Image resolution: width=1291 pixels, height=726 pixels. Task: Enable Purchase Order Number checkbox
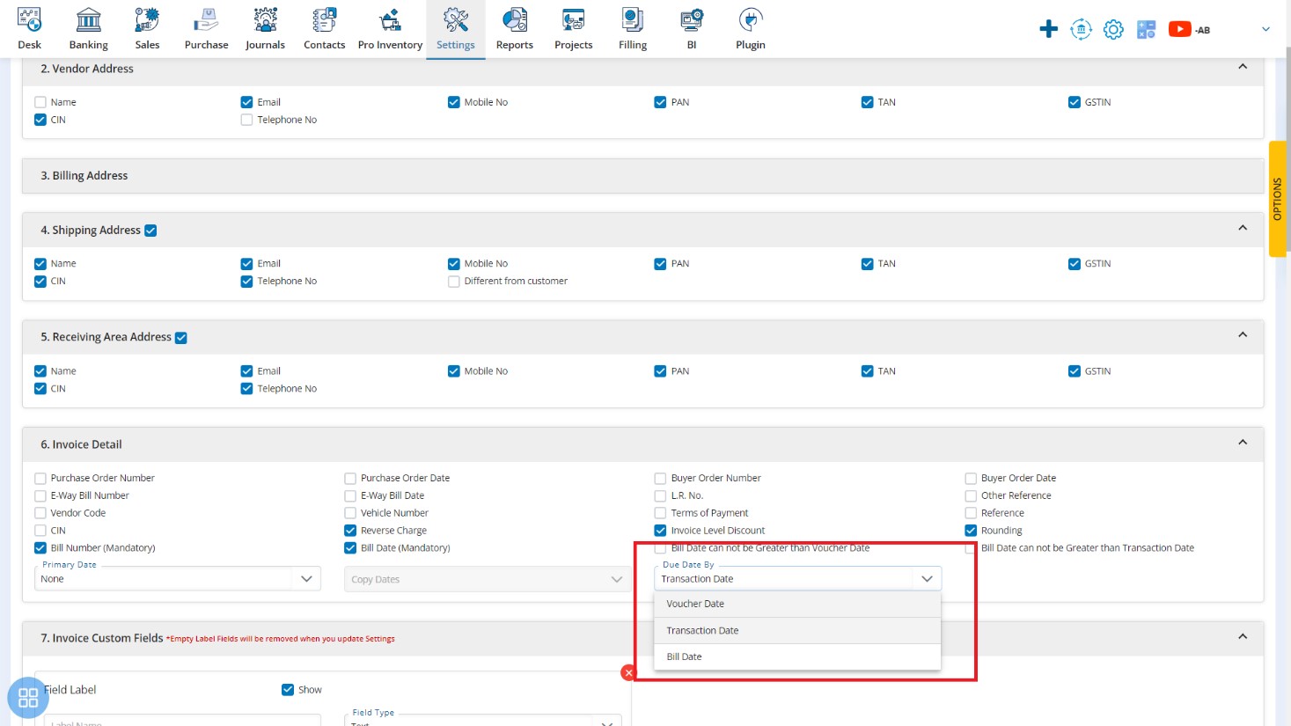[40, 479]
